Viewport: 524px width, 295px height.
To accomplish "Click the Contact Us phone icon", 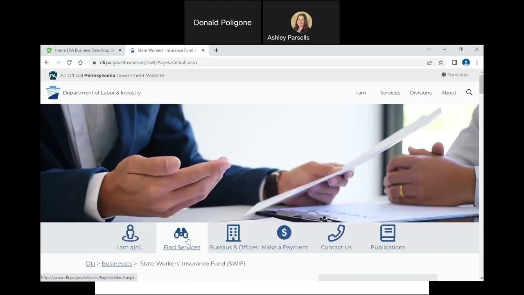I will [x=336, y=233].
